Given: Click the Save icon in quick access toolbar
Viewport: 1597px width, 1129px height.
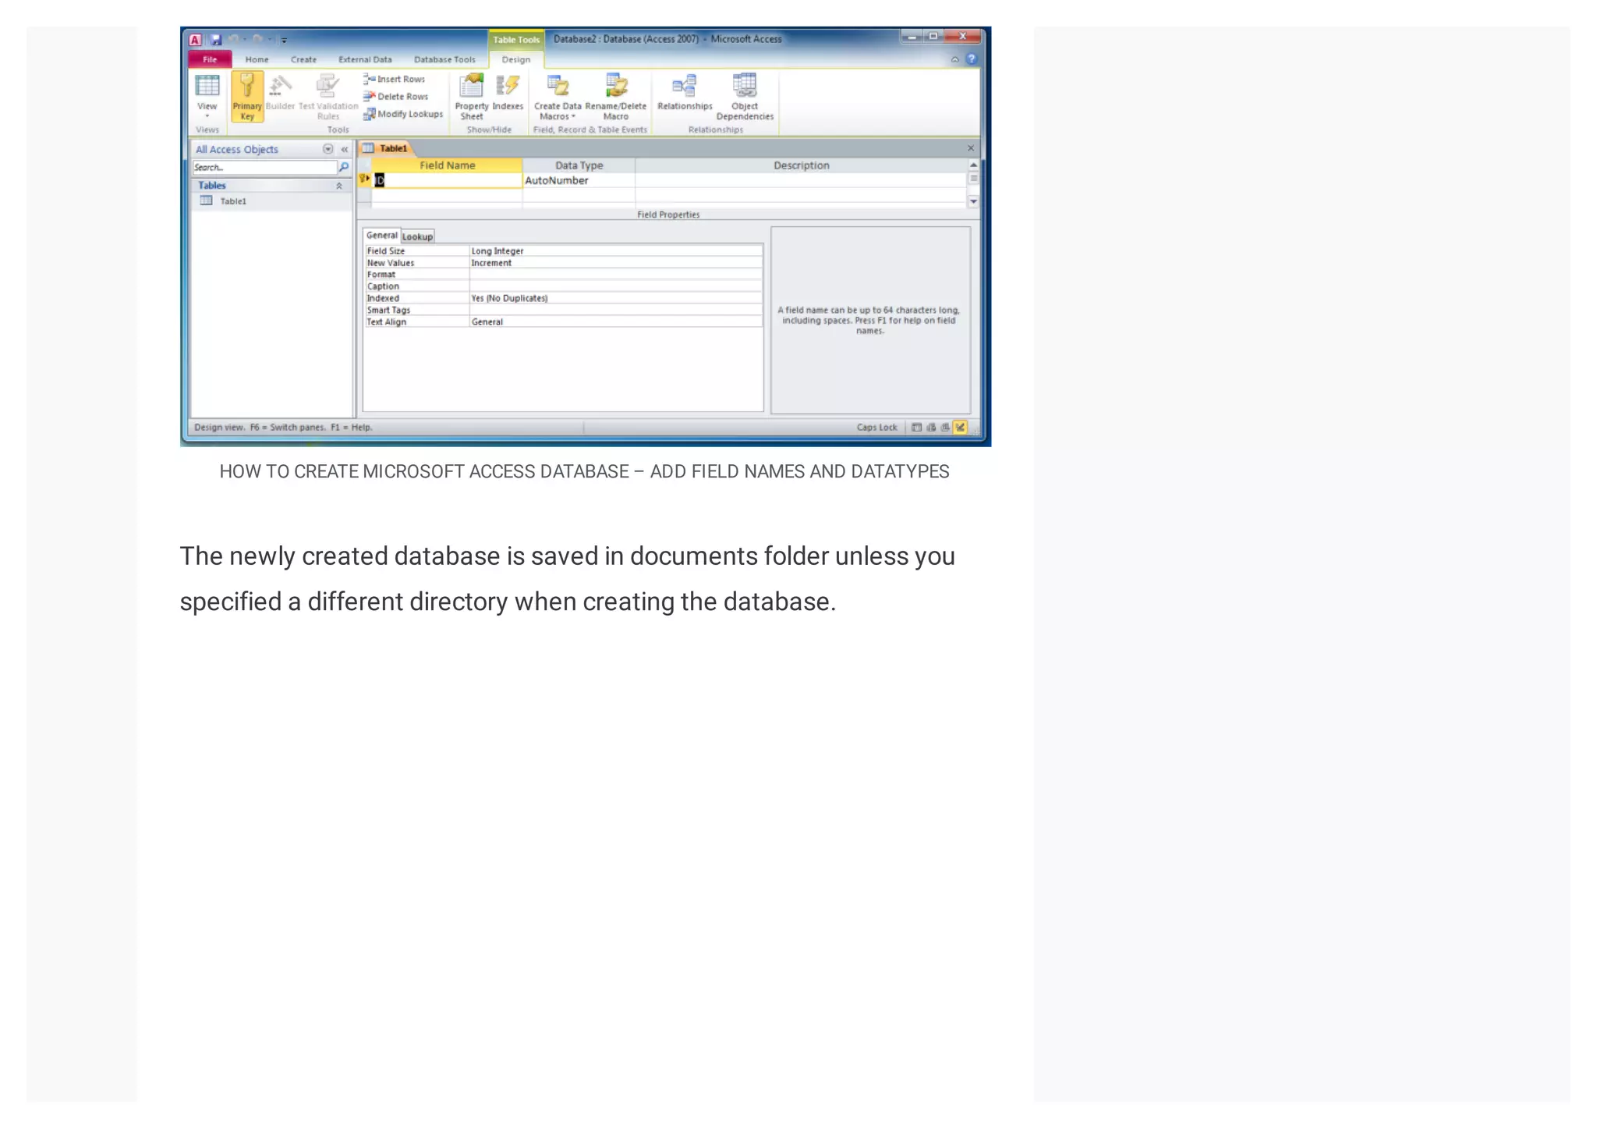Looking at the screenshot, I should coord(216,40).
